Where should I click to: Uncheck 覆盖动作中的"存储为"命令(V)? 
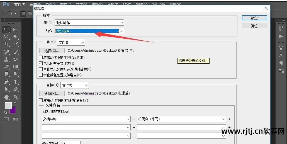pos(41,100)
